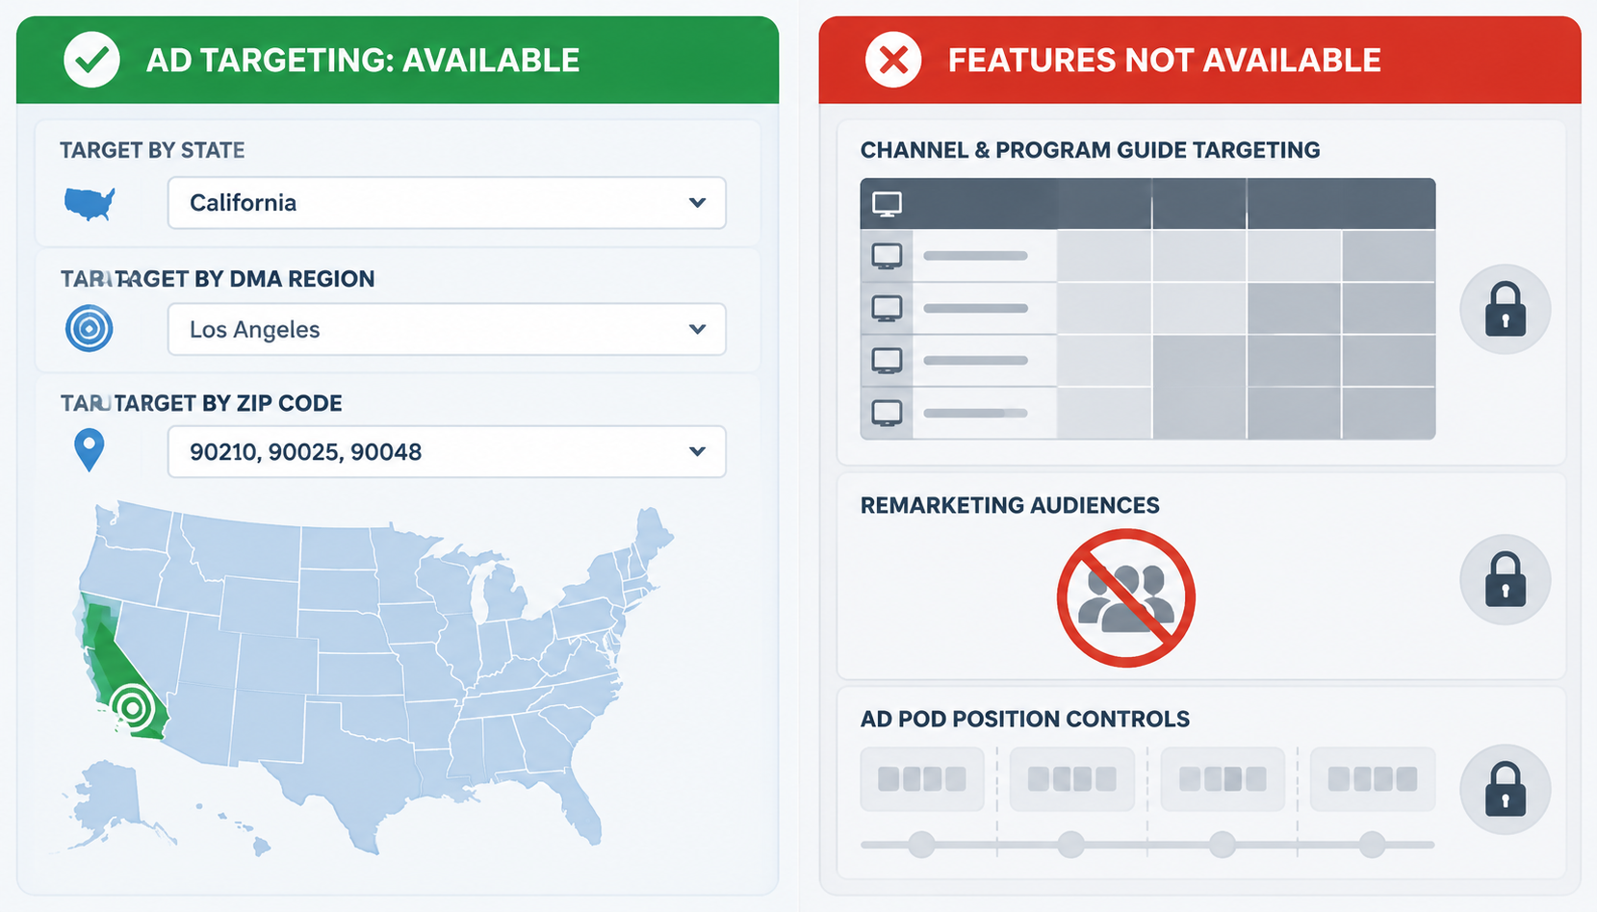Screen dimensions: 1597x912
Task: Click the lock icon for Remarketing Audiences
Action: pyautogui.click(x=1505, y=579)
